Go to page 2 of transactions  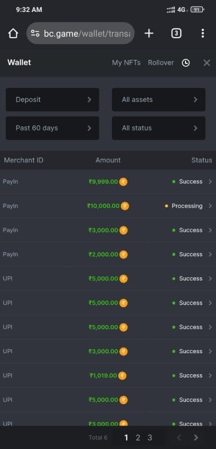pyautogui.click(x=138, y=438)
